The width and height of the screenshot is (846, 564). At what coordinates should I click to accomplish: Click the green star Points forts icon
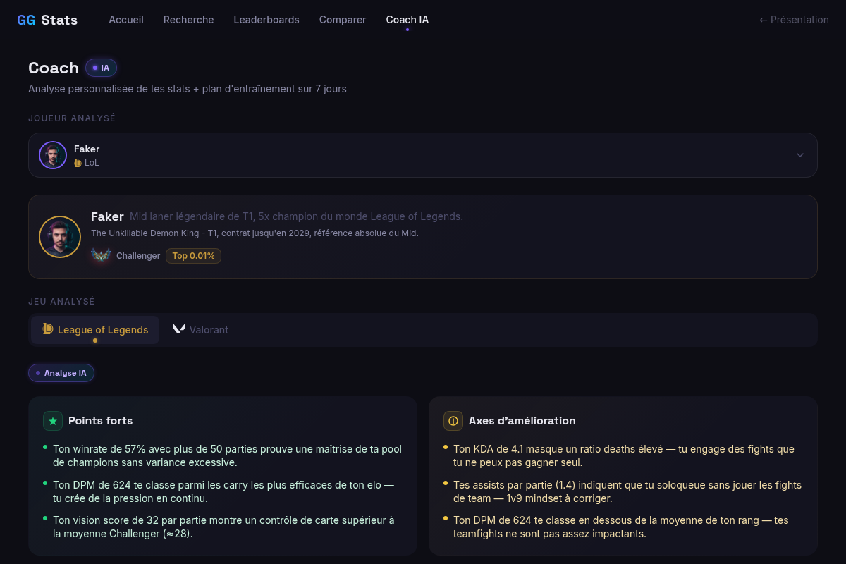point(53,421)
